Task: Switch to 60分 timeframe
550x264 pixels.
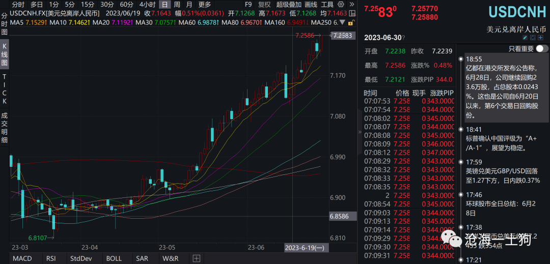Action: 126,4
